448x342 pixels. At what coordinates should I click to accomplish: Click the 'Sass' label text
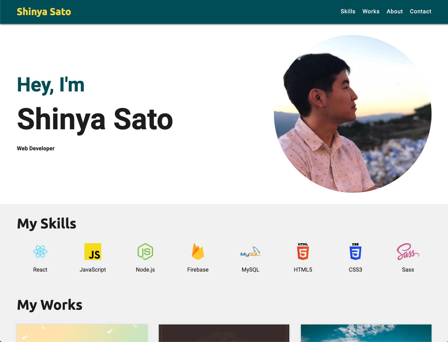pos(408,270)
